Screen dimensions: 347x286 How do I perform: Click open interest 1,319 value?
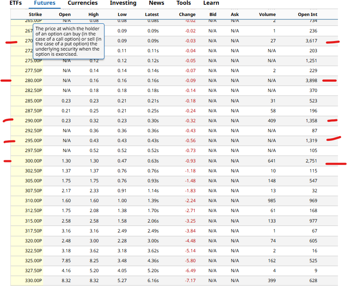pyautogui.click(x=311, y=141)
